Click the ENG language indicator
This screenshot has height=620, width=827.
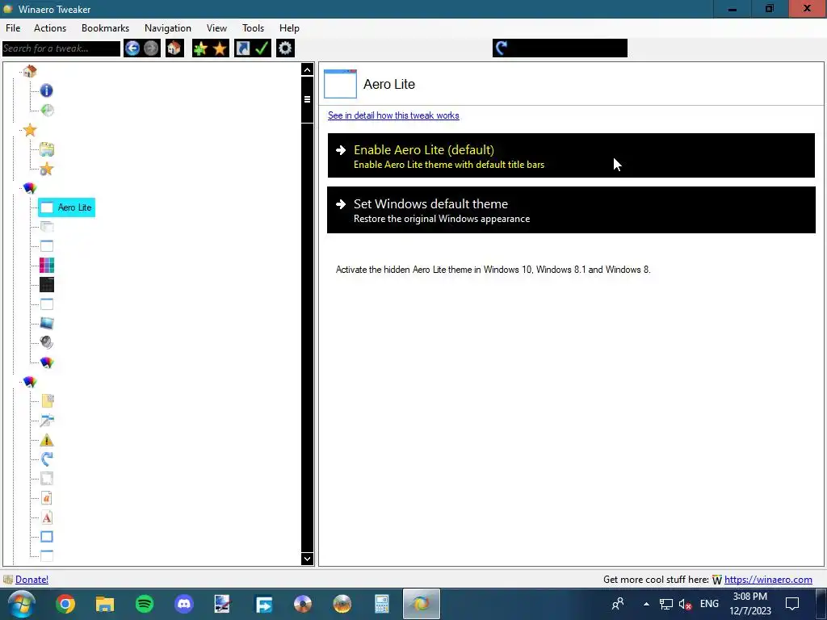709,604
